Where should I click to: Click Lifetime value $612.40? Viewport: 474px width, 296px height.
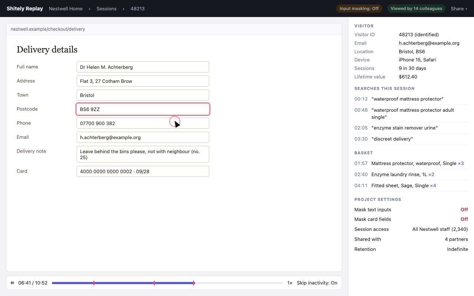click(408, 77)
